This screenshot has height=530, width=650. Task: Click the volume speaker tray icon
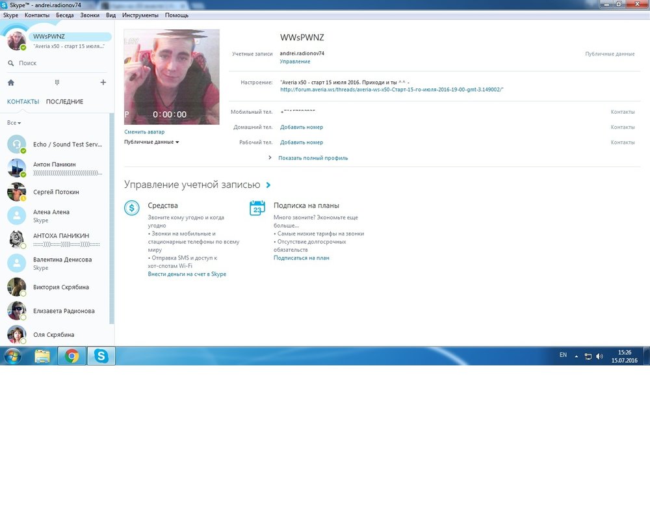[x=599, y=356]
